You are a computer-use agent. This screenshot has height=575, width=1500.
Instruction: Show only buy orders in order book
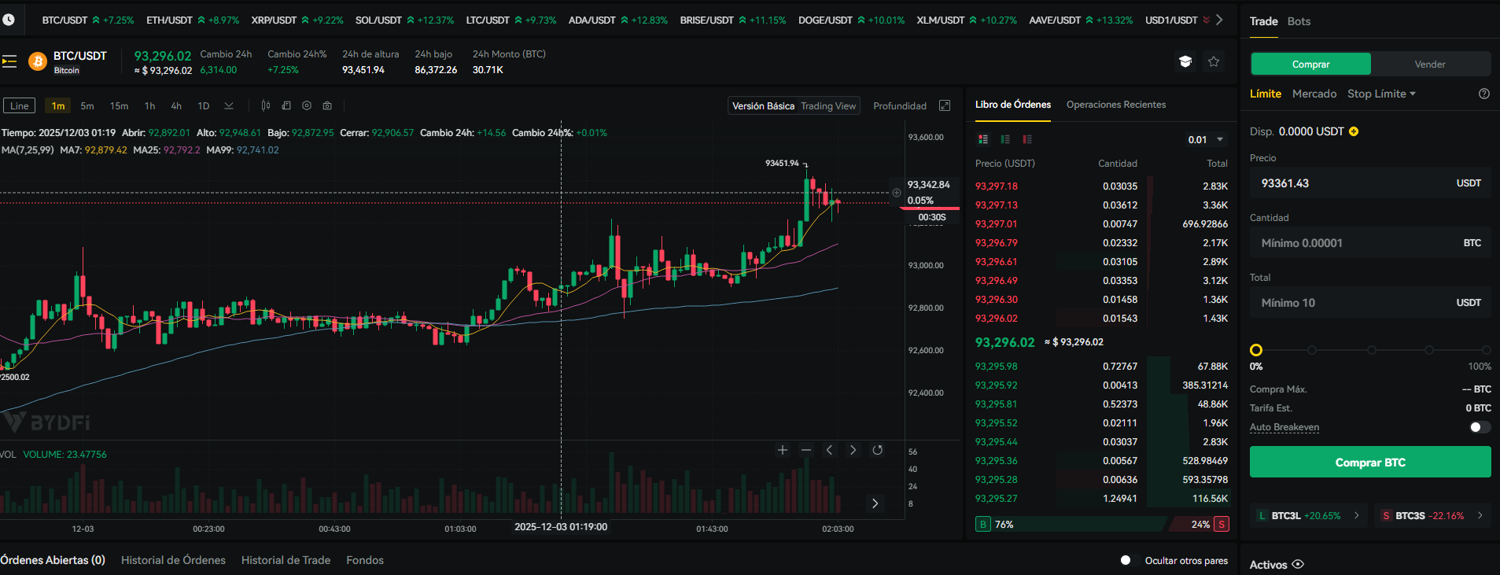coord(1005,139)
